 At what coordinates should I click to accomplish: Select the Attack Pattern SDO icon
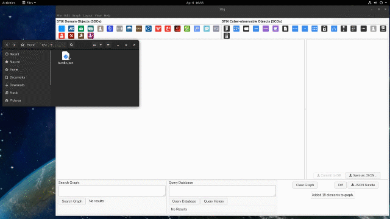(62, 29)
